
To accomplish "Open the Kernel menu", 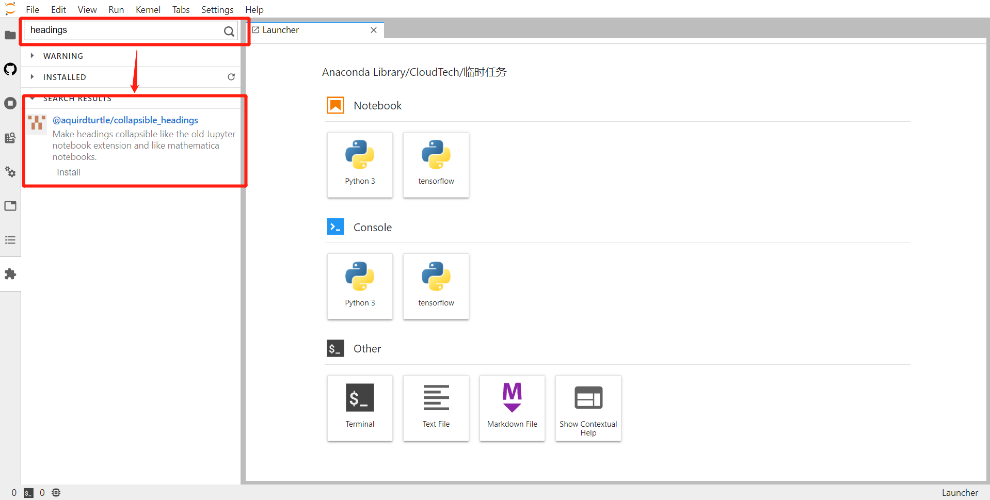I will 148,10.
